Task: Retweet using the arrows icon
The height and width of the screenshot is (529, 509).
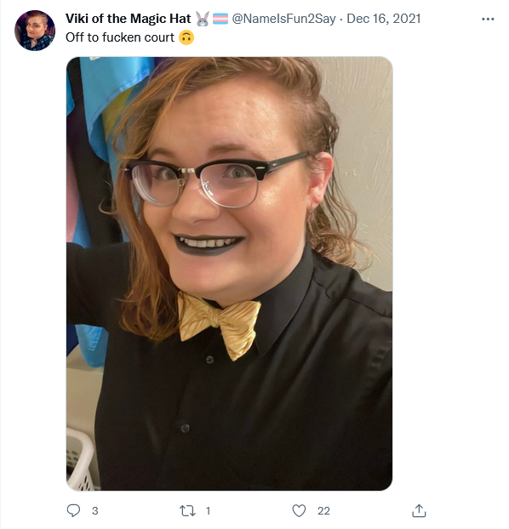Action: pos(187,511)
